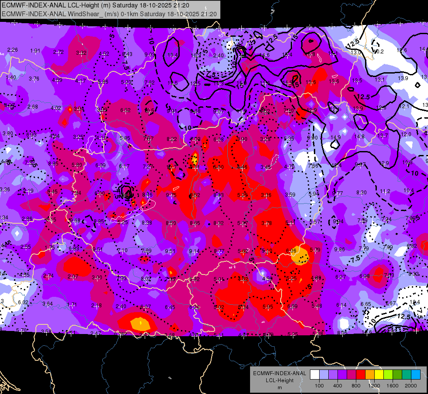The image size is (428, 394).
Task: Click the grid value 7.62
Action: pyautogui.click(x=150, y=82)
